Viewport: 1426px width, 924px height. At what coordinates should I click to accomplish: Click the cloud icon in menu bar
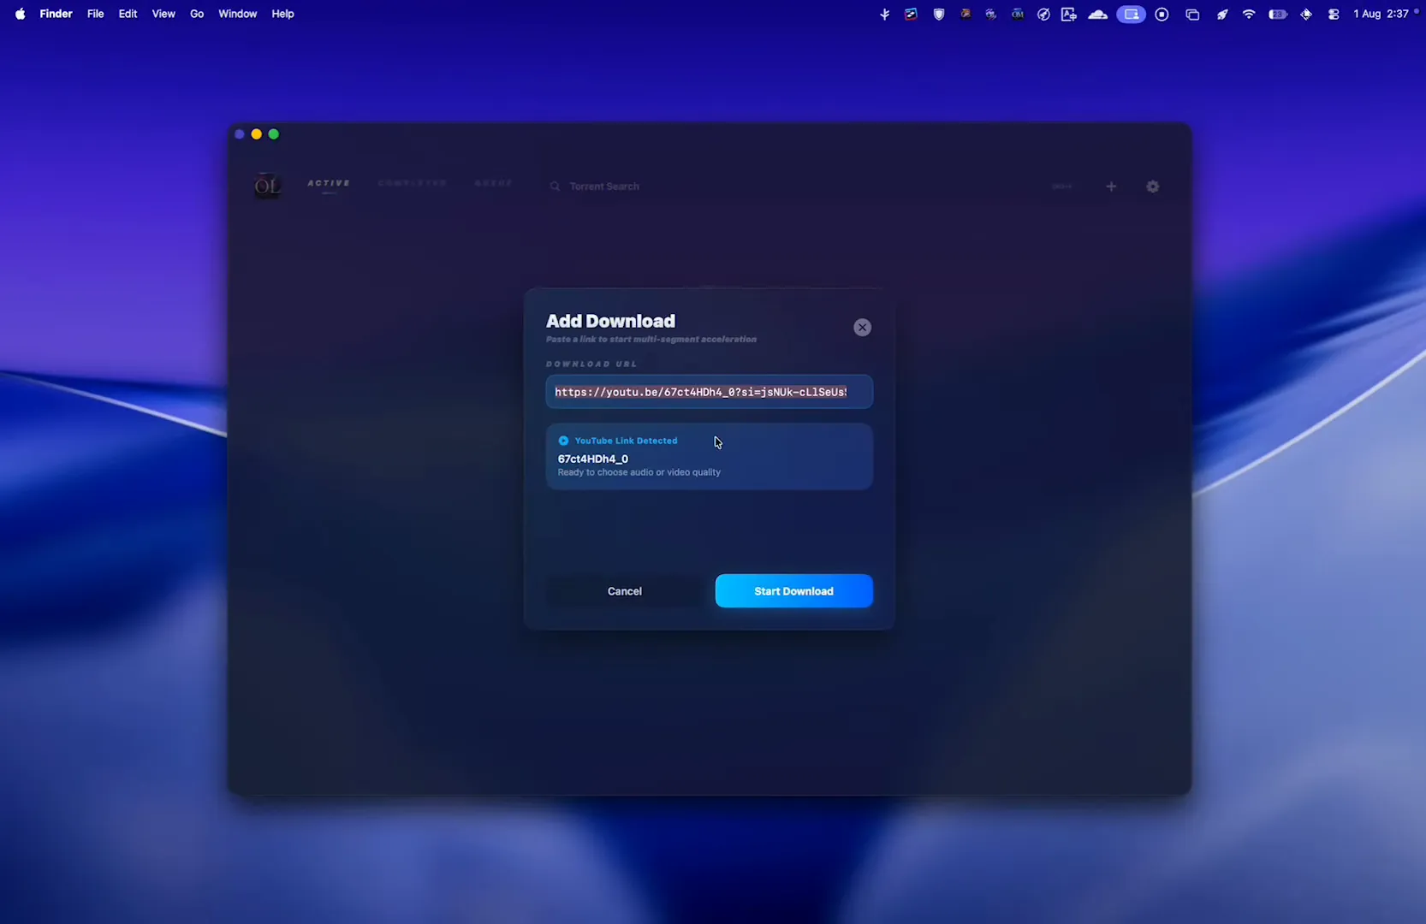[1098, 14]
